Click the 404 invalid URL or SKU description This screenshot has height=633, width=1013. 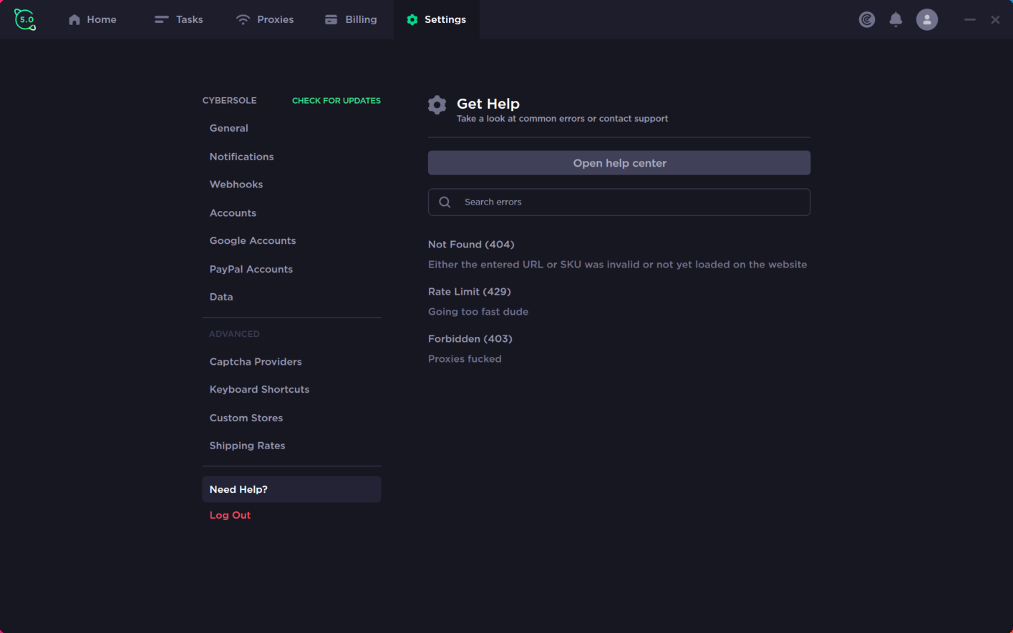pyautogui.click(x=618, y=265)
